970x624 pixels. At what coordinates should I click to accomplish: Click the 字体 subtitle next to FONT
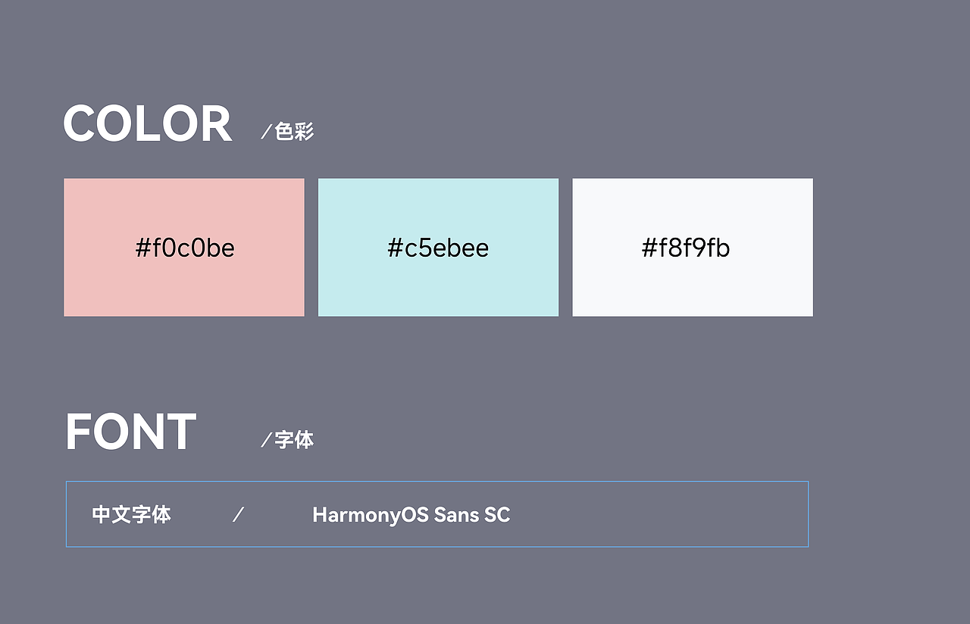click(x=294, y=440)
